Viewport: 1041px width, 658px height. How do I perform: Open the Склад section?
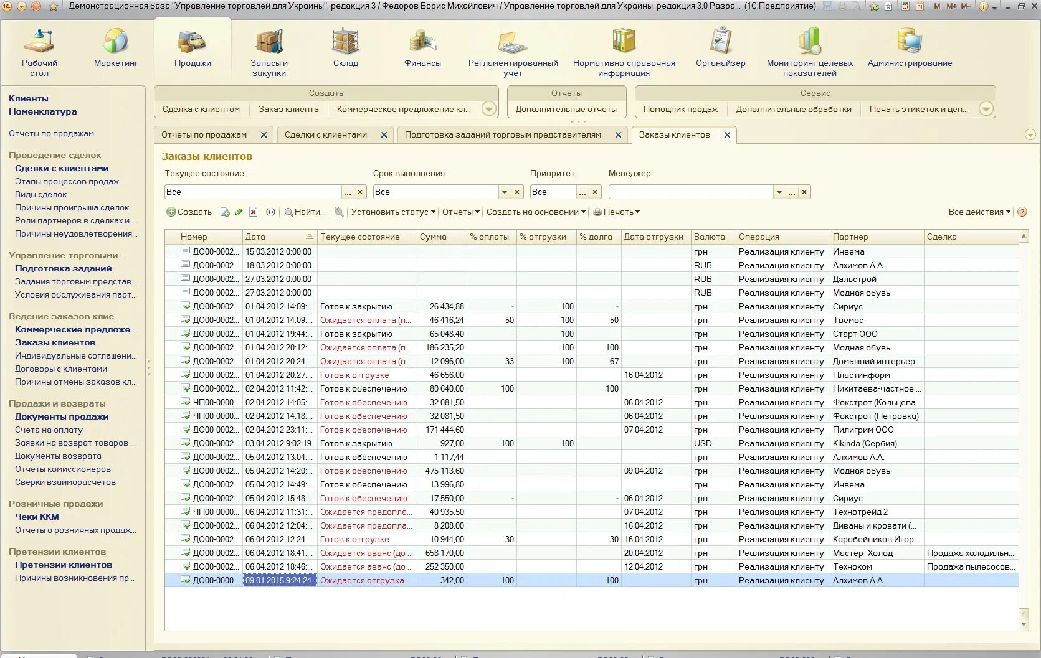346,49
